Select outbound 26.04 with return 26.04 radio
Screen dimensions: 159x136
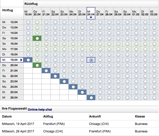click(91, 98)
